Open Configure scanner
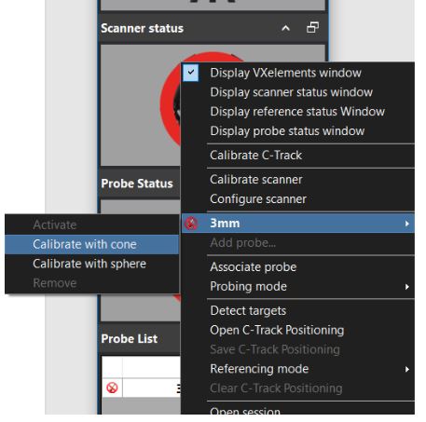The width and height of the screenshot is (426, 422). 258,199
